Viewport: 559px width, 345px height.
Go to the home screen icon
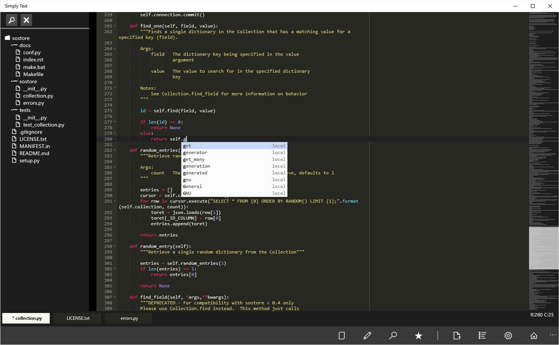pos(533,336)
